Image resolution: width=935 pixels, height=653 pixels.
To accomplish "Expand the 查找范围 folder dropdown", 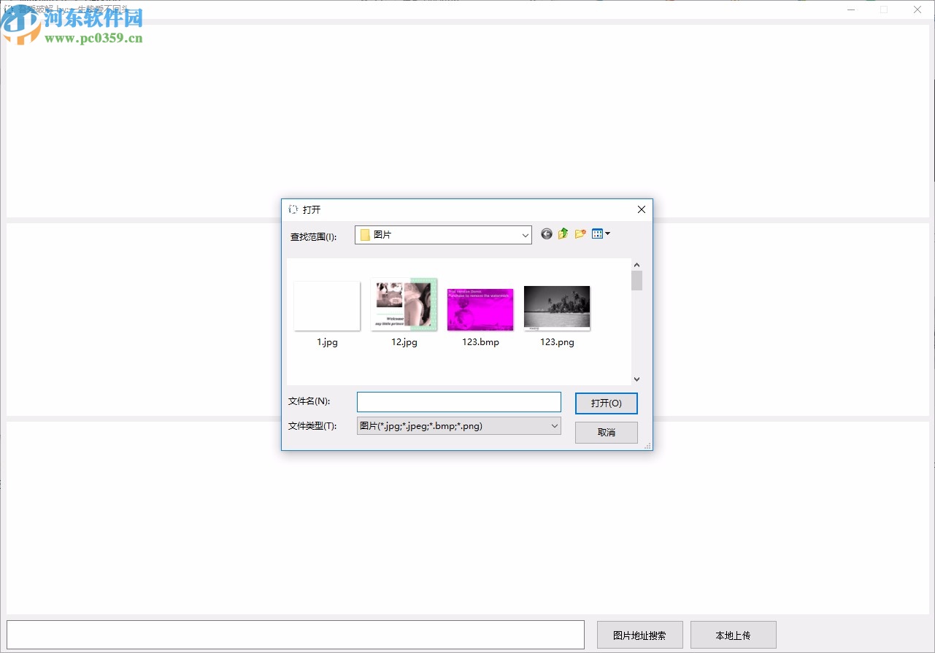I will (526, 235).
